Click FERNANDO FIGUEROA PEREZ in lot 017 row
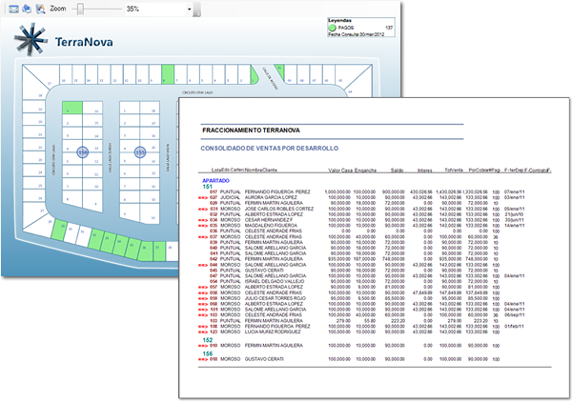 [277, 192]
